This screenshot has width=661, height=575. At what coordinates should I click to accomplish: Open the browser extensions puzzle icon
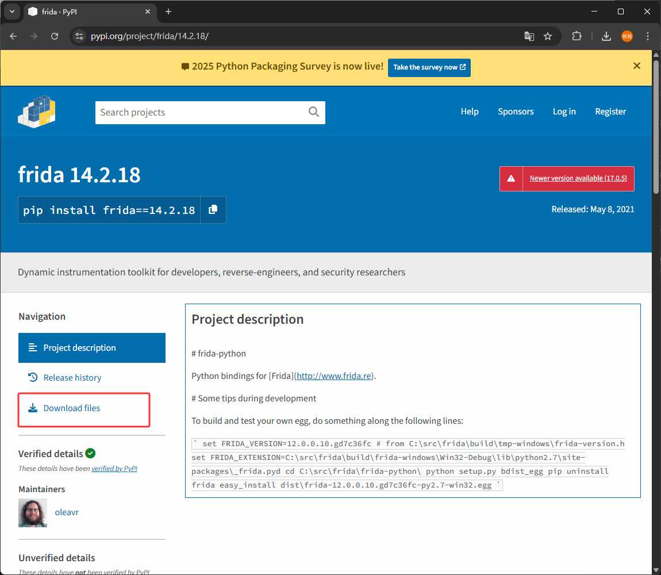coord(577,36)
